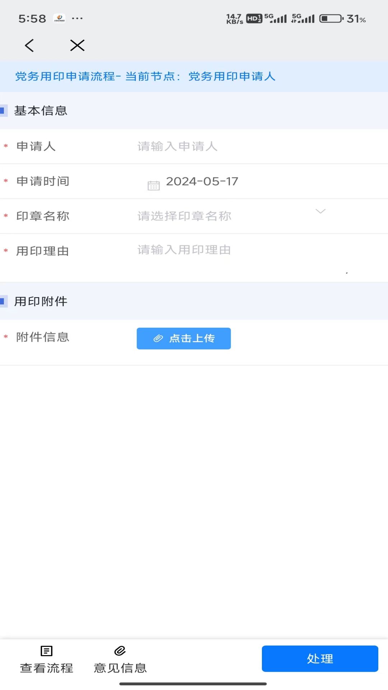
Task: Tap the 查看流程 document icon
Action: coord(46,651)
